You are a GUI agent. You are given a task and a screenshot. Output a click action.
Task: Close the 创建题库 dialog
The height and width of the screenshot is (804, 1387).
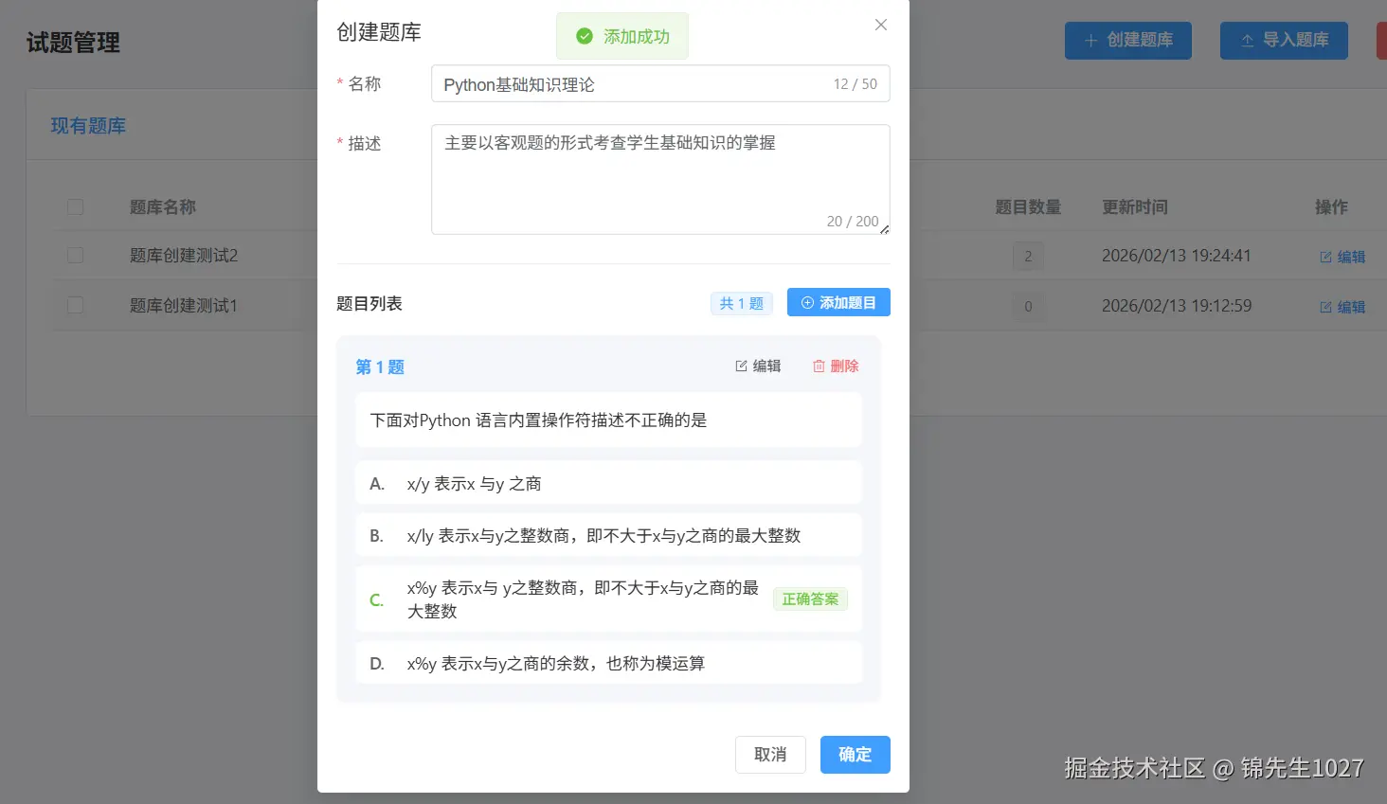(x=880, y=25)
